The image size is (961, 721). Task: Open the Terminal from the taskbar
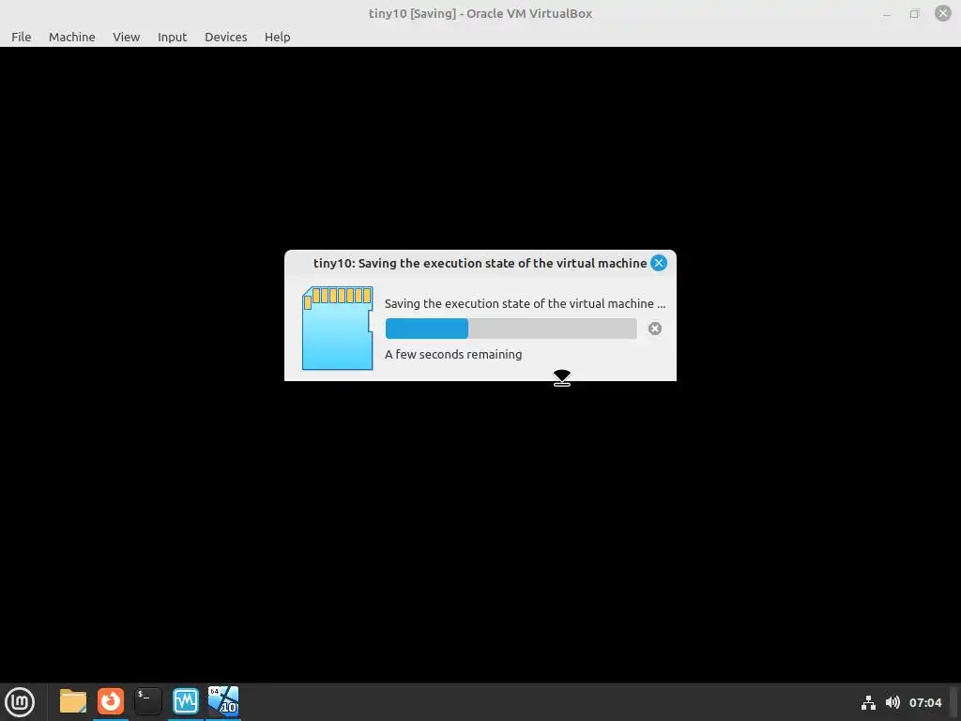[x=147, y=701]
